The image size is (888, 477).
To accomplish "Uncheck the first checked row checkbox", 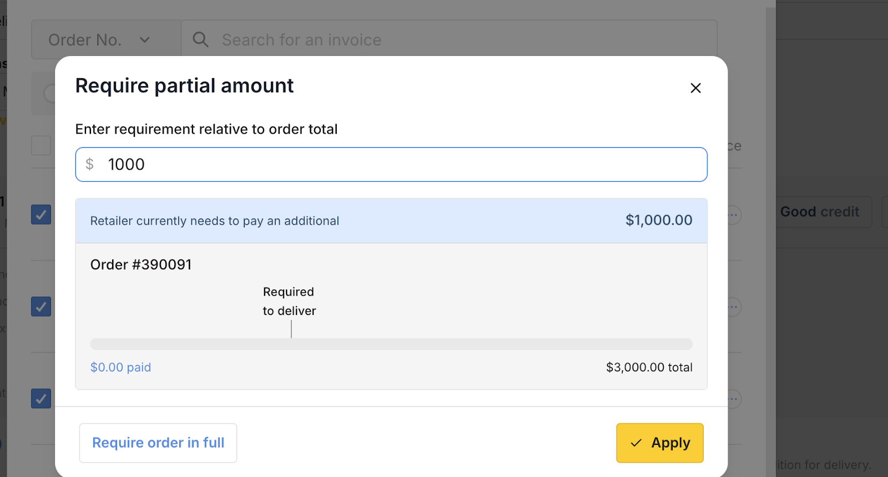I will point(41,215).
